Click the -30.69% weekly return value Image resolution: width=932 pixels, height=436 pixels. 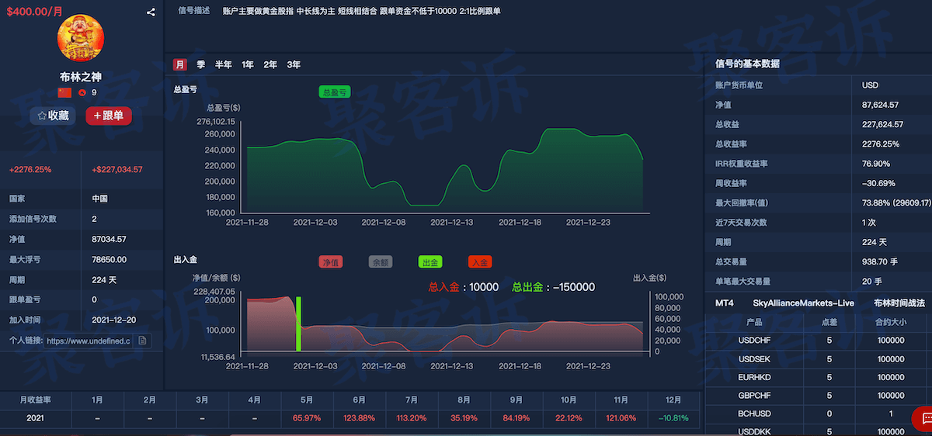878,184
